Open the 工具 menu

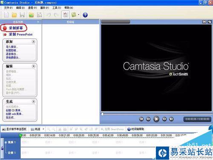pyautogui.click(x=57, y=8)
